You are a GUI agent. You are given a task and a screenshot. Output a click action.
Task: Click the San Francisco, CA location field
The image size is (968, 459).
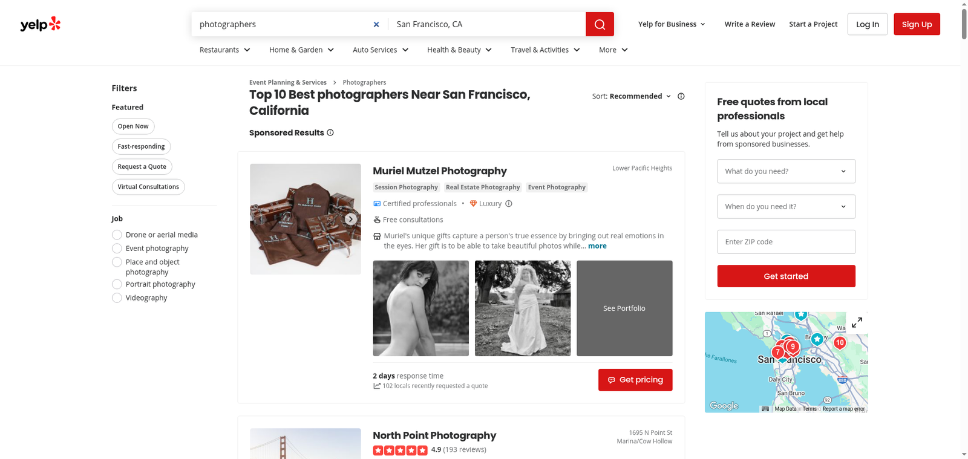(487, 24)
